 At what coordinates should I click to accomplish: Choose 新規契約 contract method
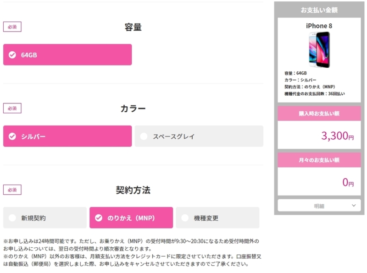45,218
